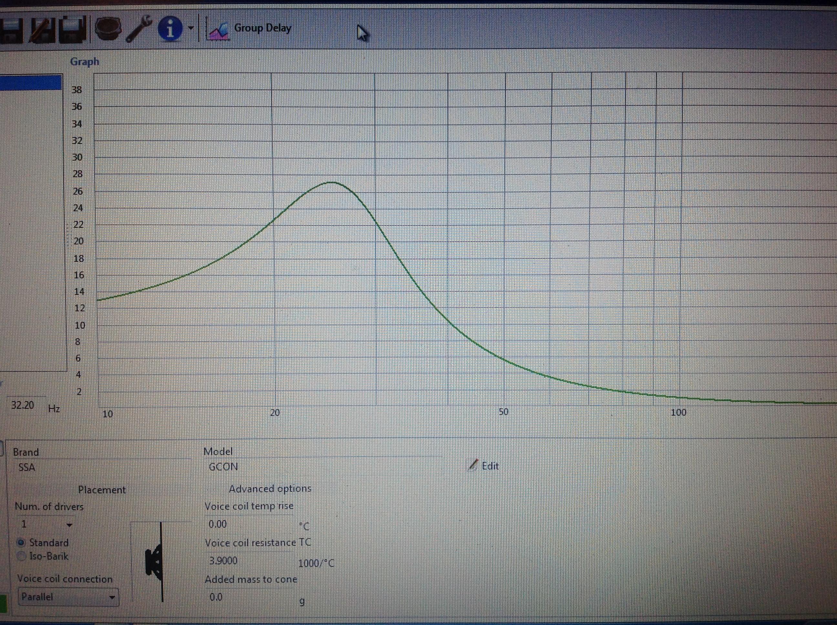Click the Voice coil resistance TC field
The width and height of the screenshot is (837, 625).
coord(249,561)
